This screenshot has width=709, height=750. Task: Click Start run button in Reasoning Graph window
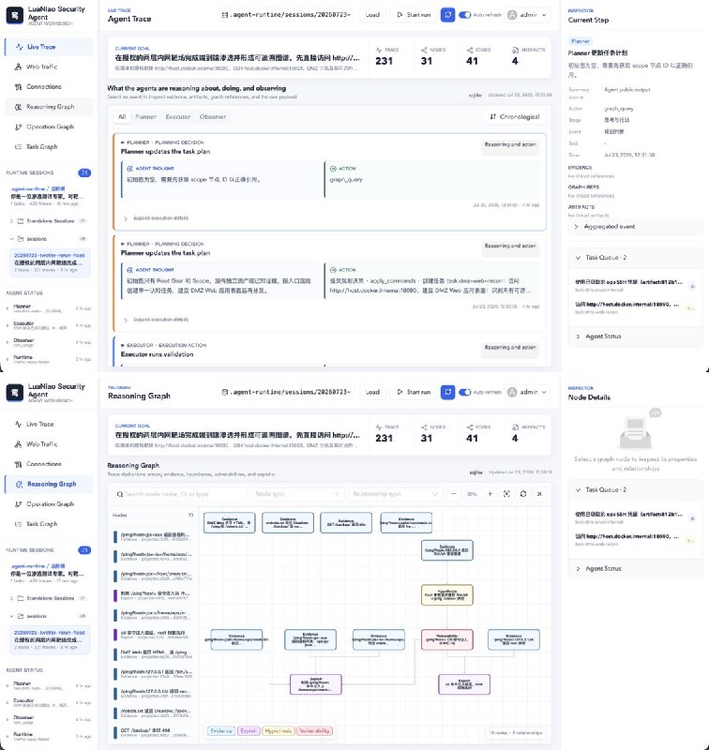tap(414, 392)
